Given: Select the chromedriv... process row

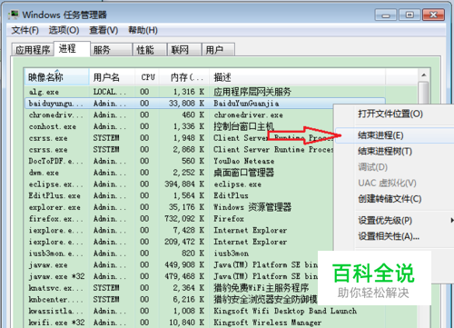Looking at the screenshot, I should pos(179,114).
